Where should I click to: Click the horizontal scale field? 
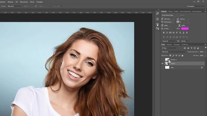click(x=185, y=25)
